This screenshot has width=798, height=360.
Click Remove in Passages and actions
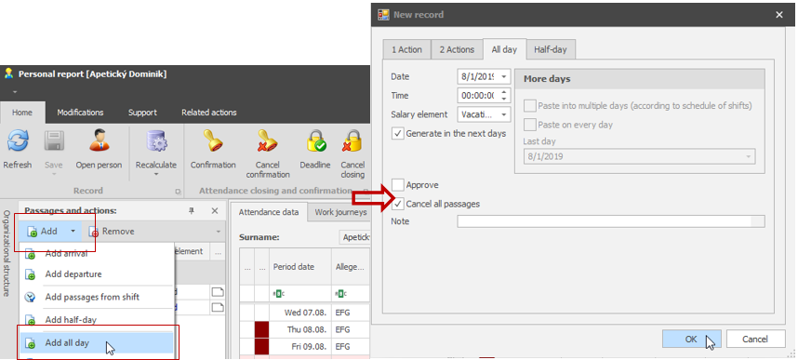[112, 232]
